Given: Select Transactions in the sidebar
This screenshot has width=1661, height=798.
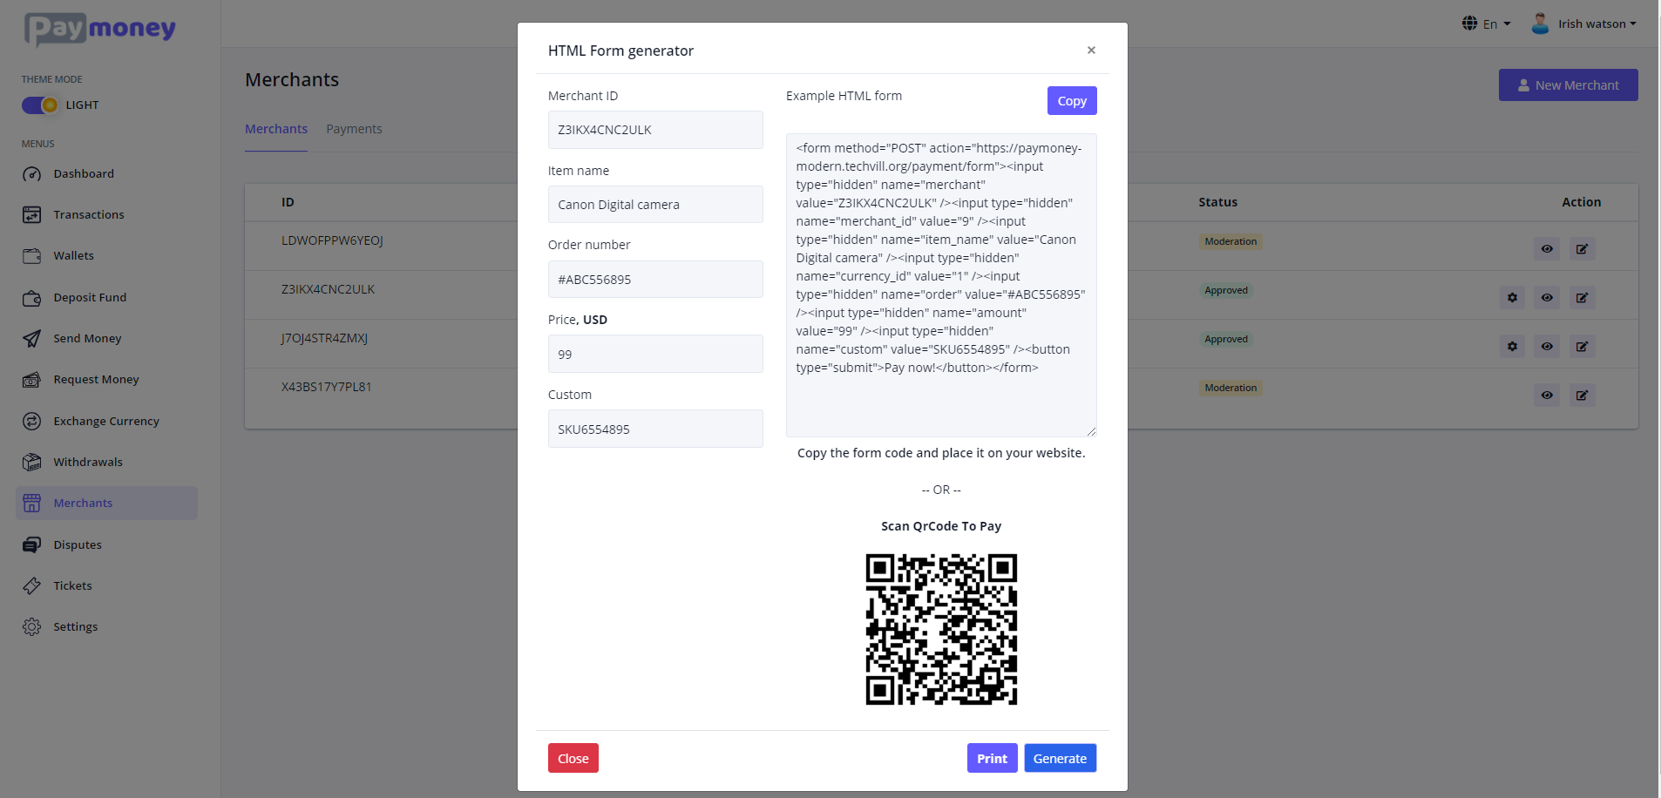Looking at the screenshot, I should coord(89,214).
